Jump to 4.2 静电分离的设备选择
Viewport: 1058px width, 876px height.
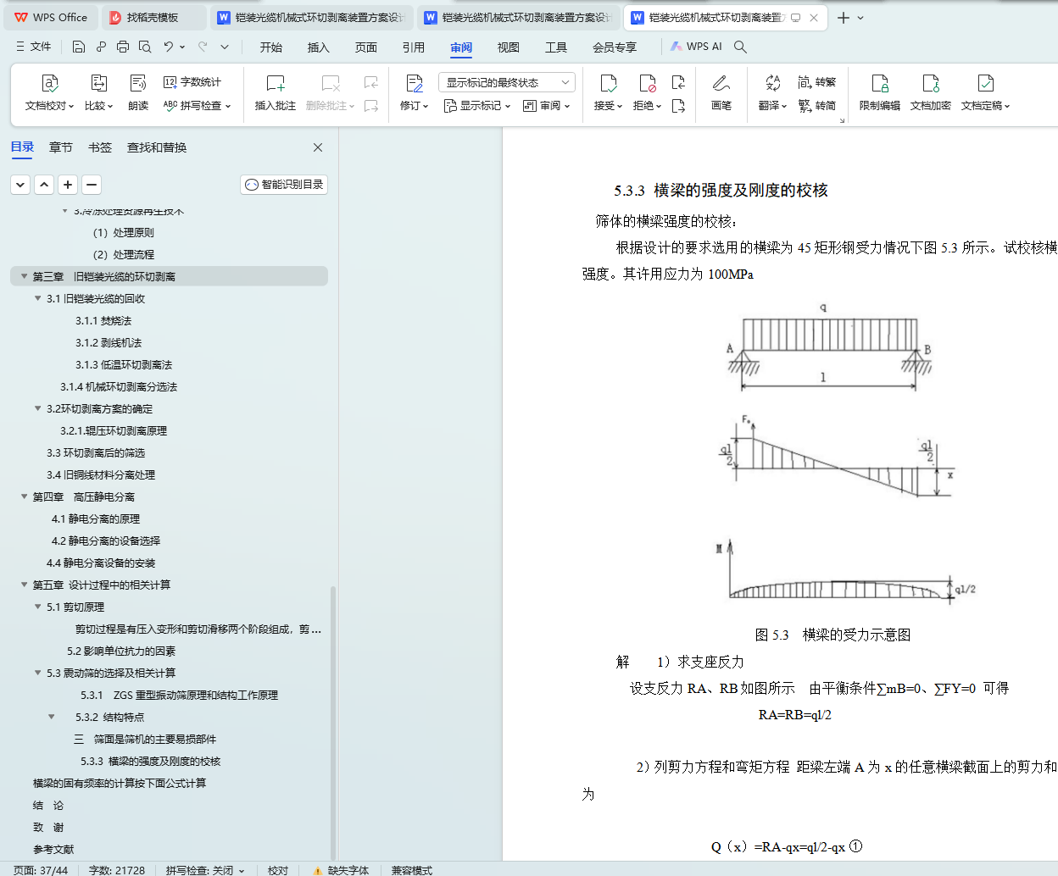click(106, 541)
